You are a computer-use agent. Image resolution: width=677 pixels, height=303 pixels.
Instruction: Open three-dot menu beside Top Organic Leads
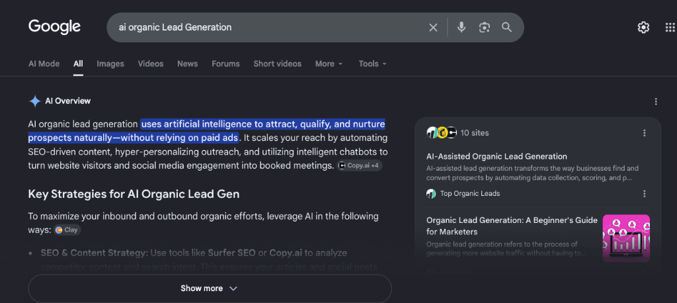coord(644,194)
